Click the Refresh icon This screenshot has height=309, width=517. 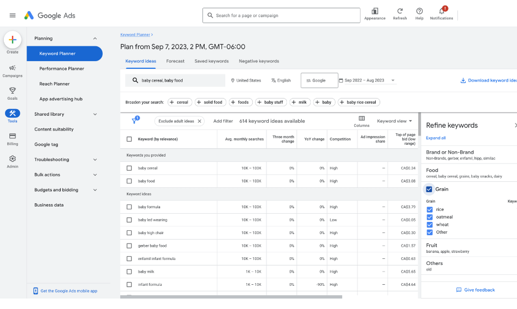coord(400,11)
